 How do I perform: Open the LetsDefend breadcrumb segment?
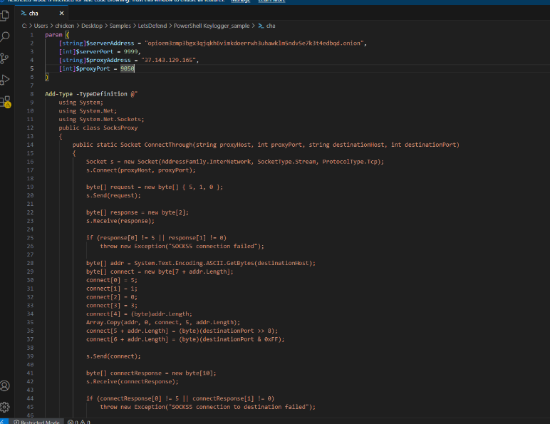point(152,26)
